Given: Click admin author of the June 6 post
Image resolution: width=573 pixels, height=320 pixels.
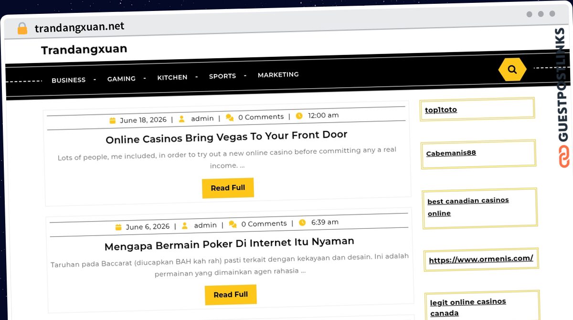Looking at the screenshot, I should pos(205,225).
